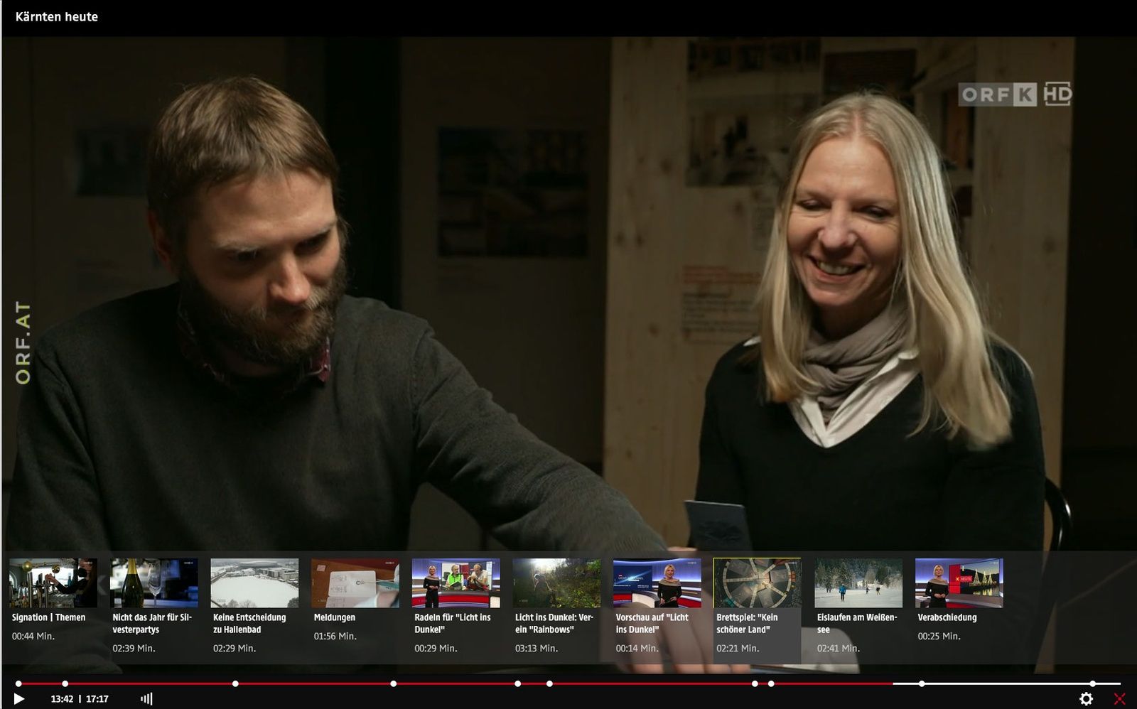Open the 'Nicht das Jahr für Silvesterpartys' segment
The height and width of the screenshot is (709, 1137).
click(154, 583)
